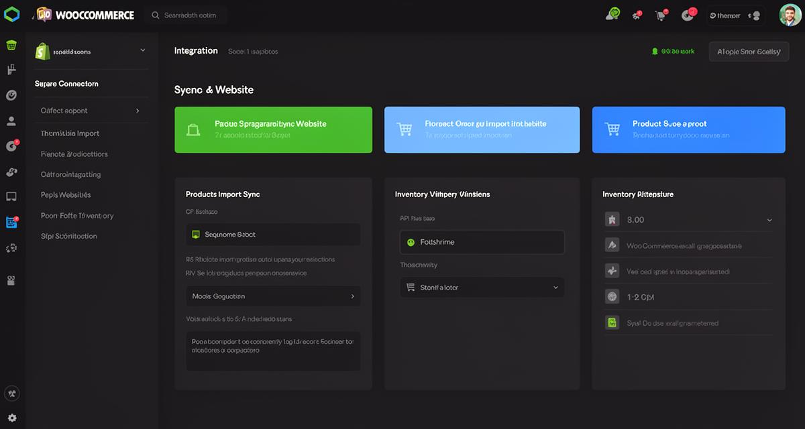
Task: Click the monitor icon in left rail
Action: (11, 196)
